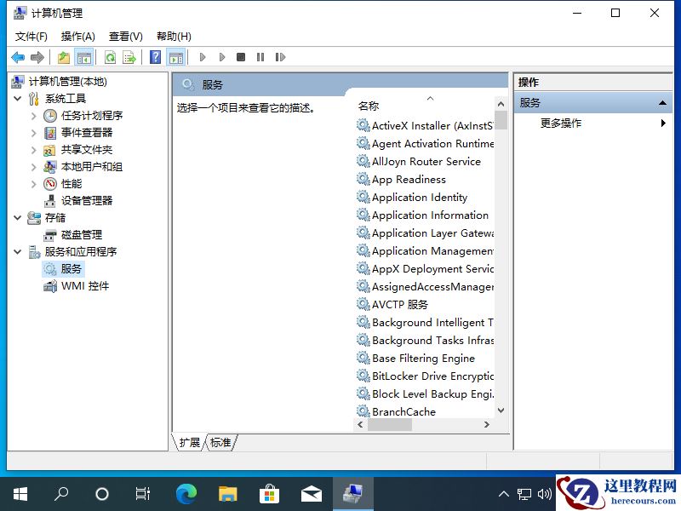Click the export list toolbar icon

pyautogui.click(x=129, y=57)
